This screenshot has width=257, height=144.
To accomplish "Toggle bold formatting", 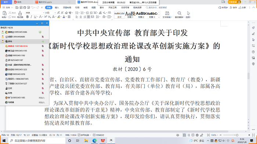I will pos(28,17).
